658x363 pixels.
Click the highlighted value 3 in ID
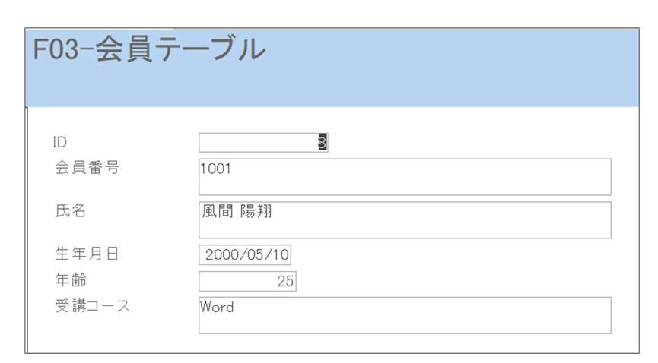[x=323, y=143]
